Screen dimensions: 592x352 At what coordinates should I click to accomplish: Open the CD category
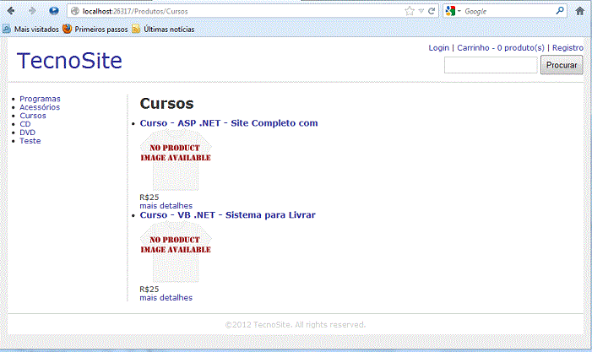25,124
